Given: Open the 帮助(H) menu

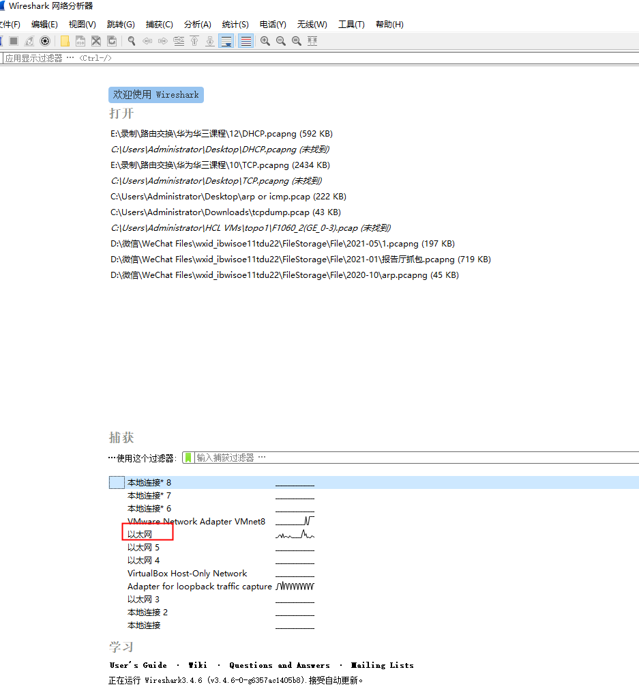Looking at the screenshot, I should 389,25.
